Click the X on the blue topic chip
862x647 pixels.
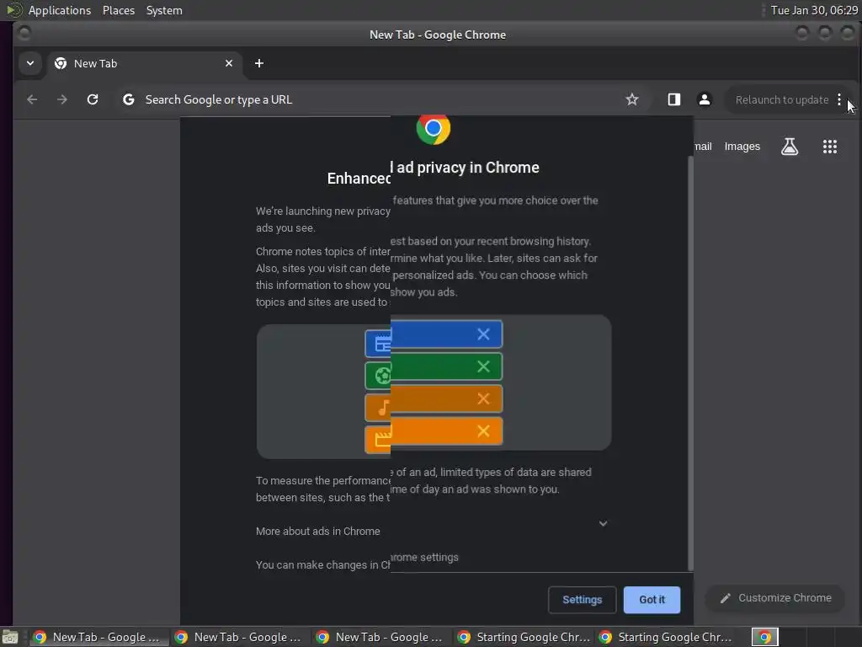coord(483,334)
